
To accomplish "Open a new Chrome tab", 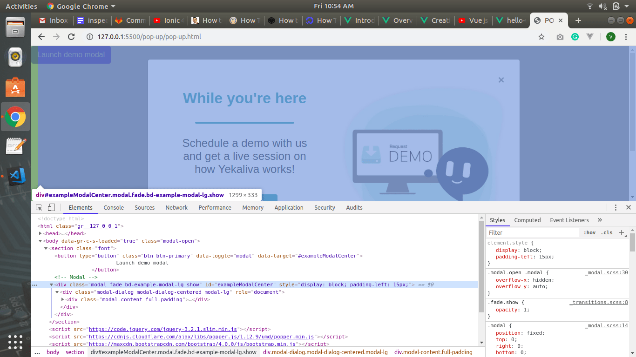I will click(578, 20).
